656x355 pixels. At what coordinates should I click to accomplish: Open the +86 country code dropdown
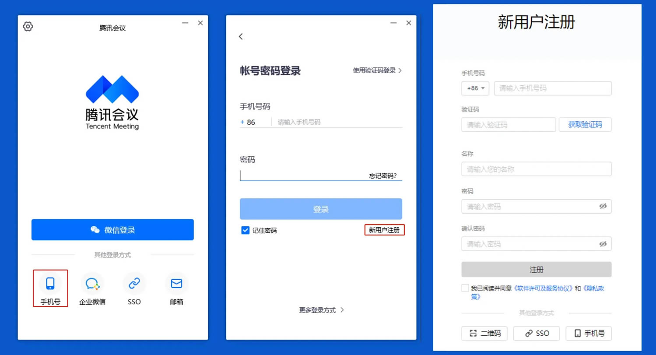tap(475, 88)
